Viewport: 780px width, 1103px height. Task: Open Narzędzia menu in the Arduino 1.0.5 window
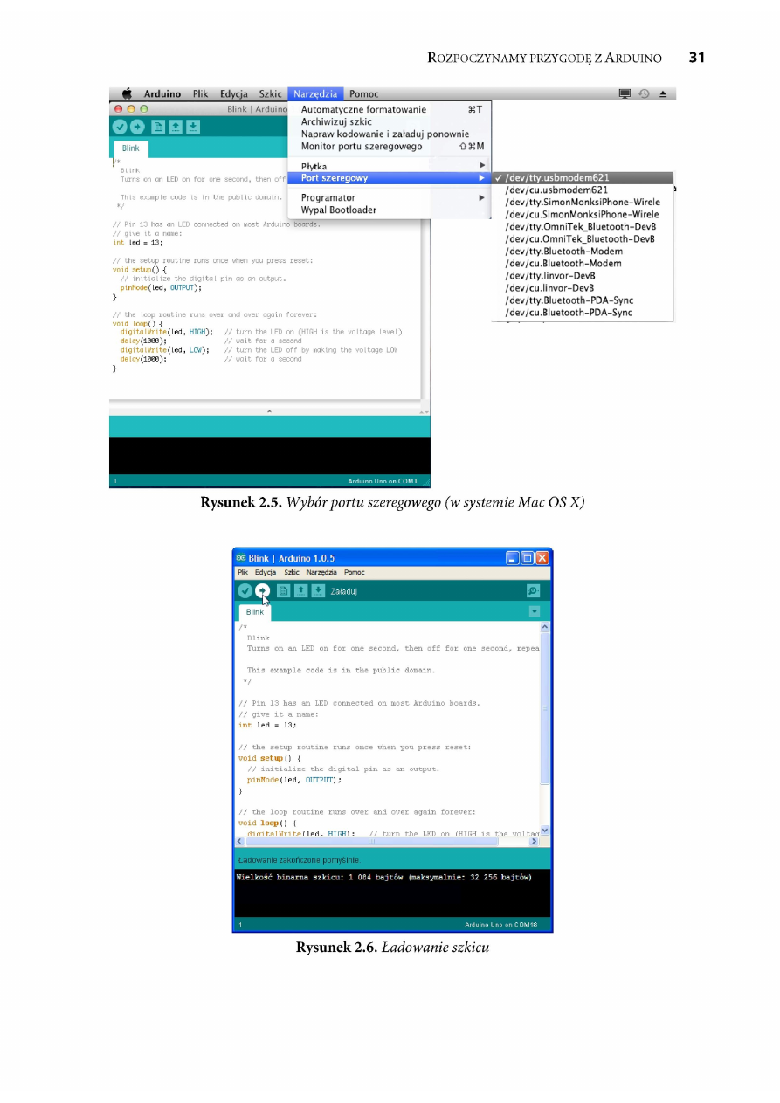tap(321, 573)
